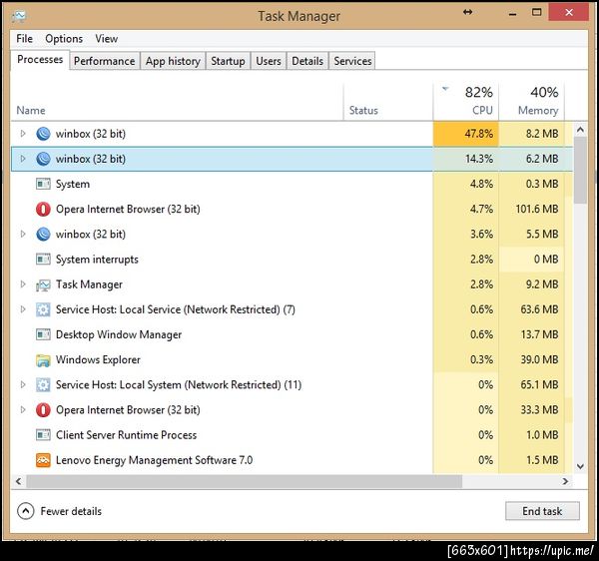
Task: Click the System interrupts icon
Action: pos(43,260)
